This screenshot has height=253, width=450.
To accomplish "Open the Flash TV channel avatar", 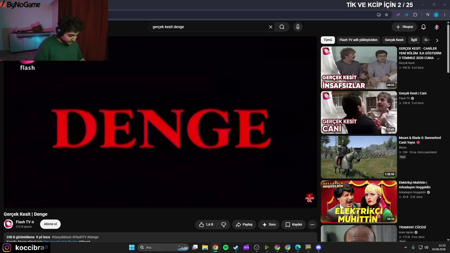I will (x=8, y=224).
